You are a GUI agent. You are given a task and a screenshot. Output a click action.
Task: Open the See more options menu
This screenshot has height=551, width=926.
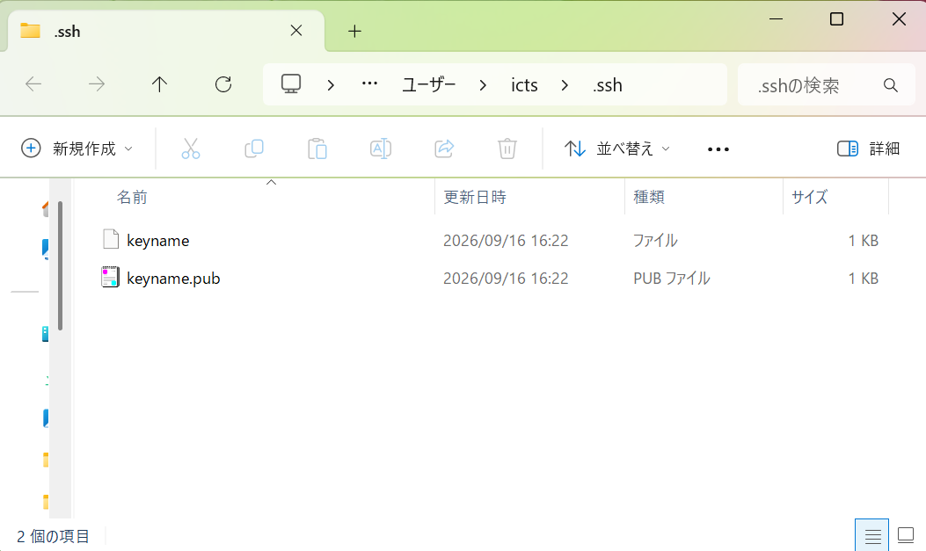718,149
